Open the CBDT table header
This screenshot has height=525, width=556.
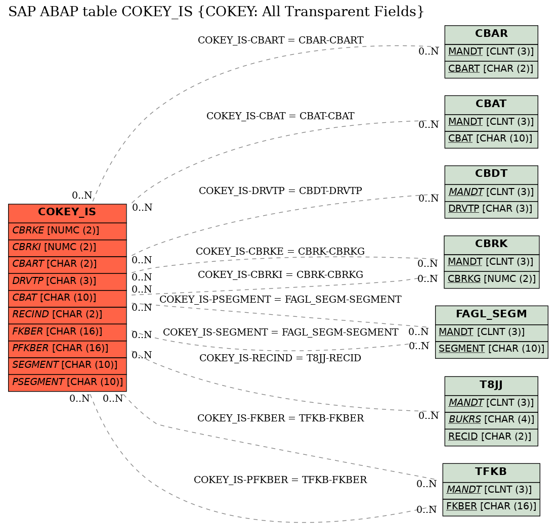click(491, 175)
